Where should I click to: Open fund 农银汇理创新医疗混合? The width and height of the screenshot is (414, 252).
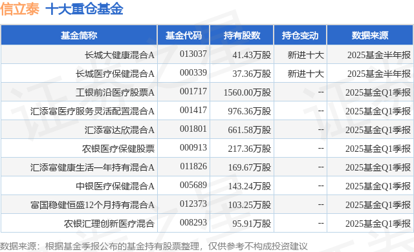click(x=109, y=224)
